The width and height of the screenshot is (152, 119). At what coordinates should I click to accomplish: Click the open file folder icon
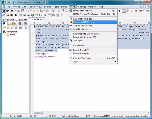pyautogui.click(x=34, y=11)
